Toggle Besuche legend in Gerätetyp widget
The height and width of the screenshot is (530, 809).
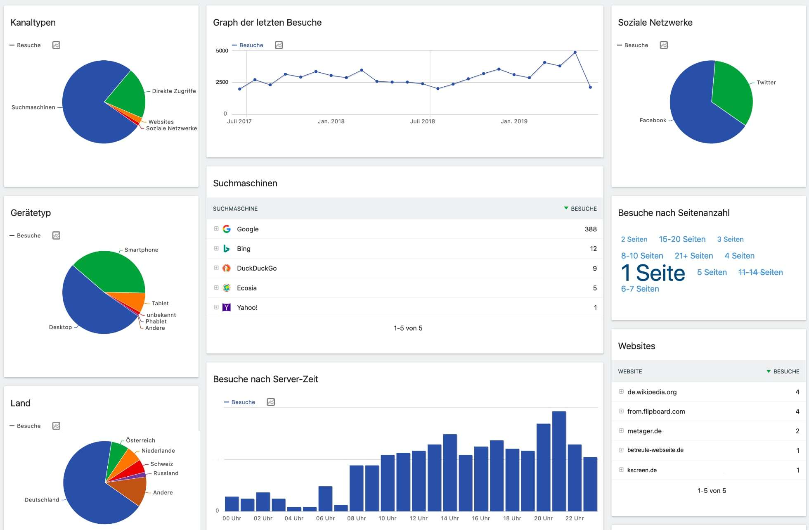tap(25, 235)
